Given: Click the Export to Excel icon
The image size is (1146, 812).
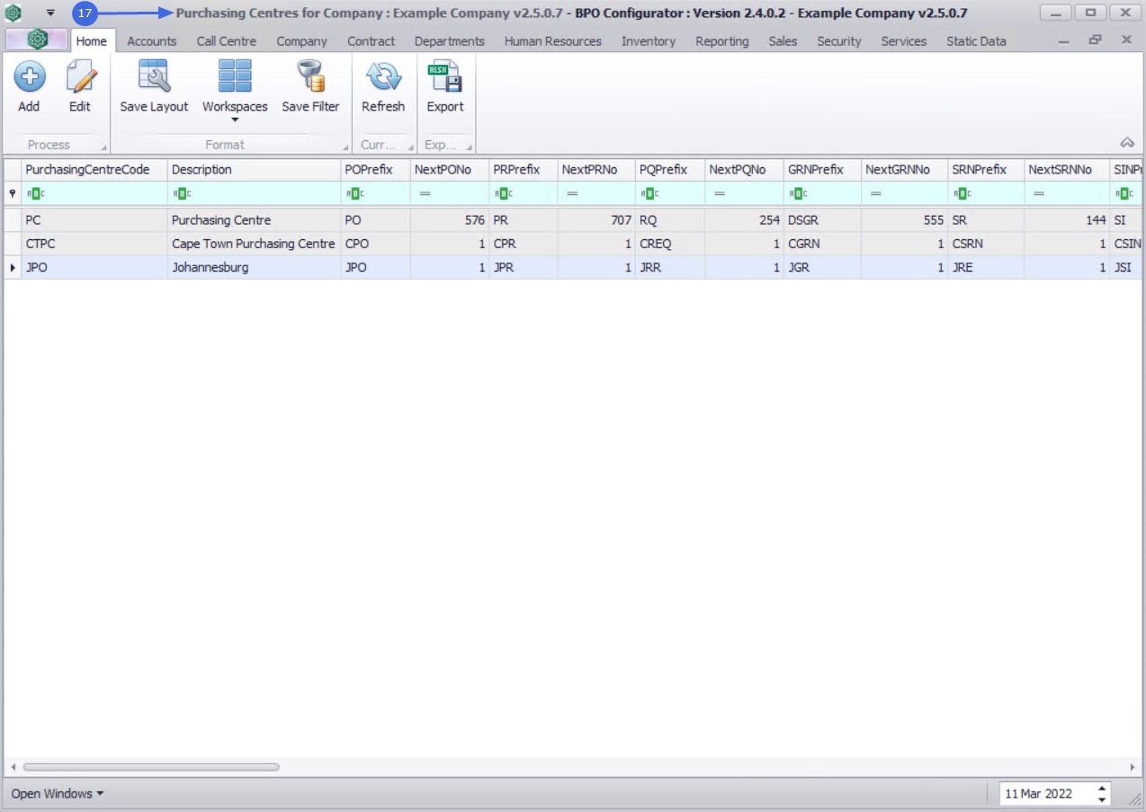Looking at the screenshot, I should click(444, 77).
